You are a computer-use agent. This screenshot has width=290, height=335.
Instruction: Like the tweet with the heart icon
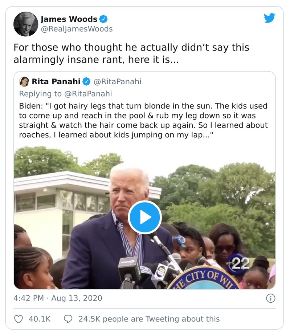tap(18, 319)
